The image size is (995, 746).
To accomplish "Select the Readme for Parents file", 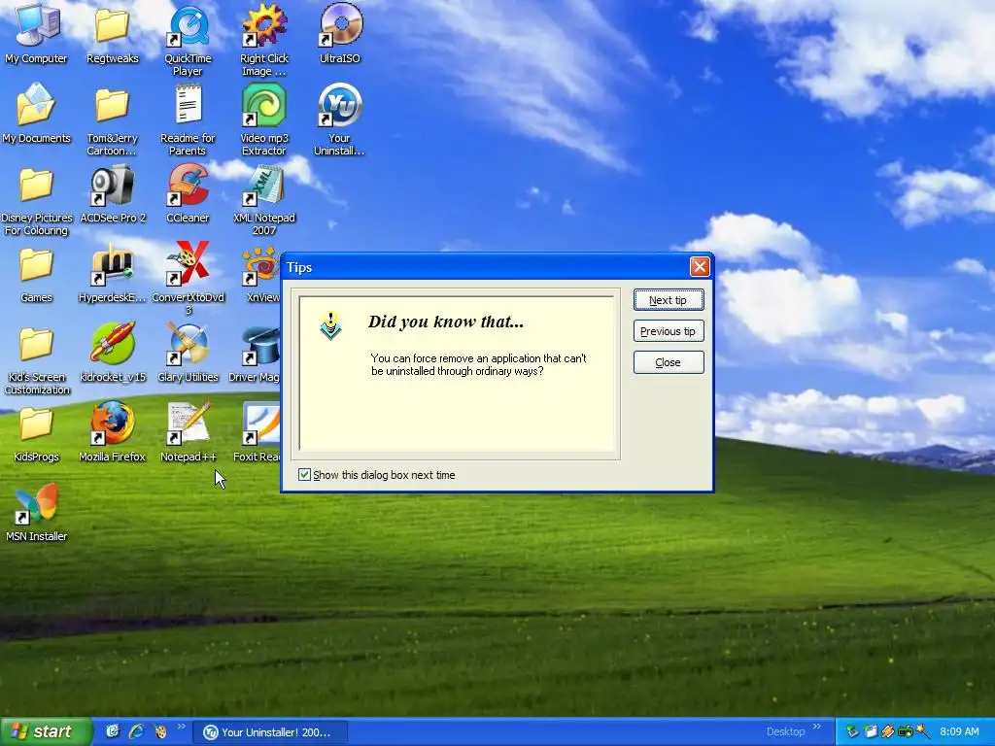I will point(188,119).
